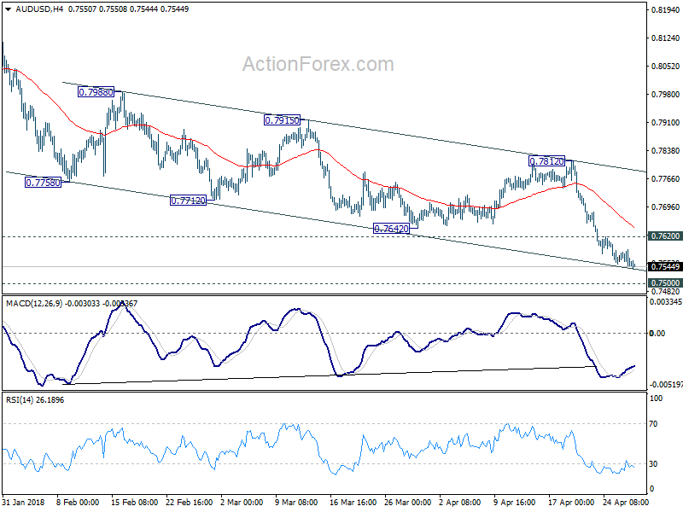Image resolution: width=683 pixels, height=512 pixels.
Task: Click the 17 Apr 00:00 date label
Action: (571, 502)
